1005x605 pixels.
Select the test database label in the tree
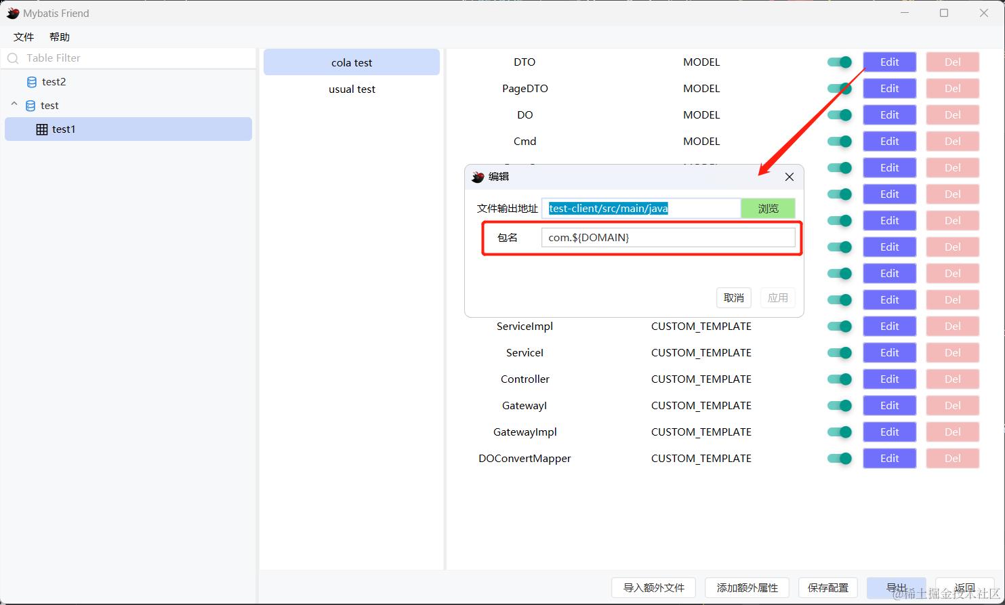(x=49, y=106)
